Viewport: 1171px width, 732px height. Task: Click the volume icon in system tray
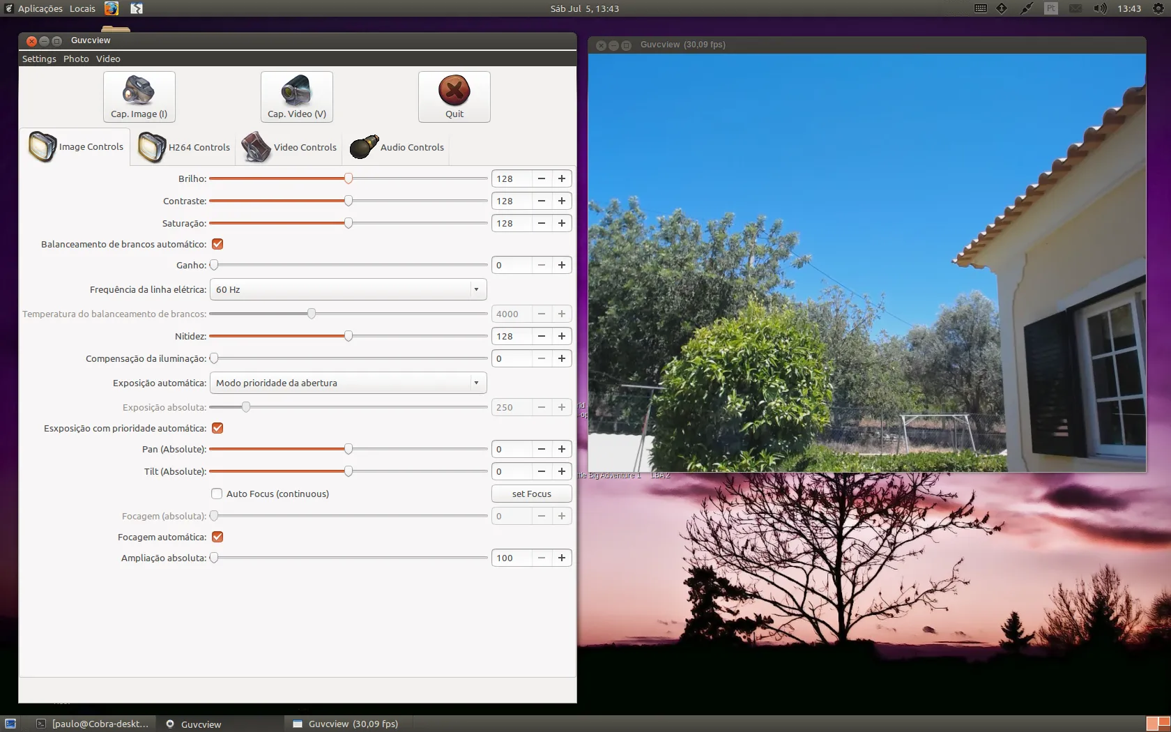1100,8
